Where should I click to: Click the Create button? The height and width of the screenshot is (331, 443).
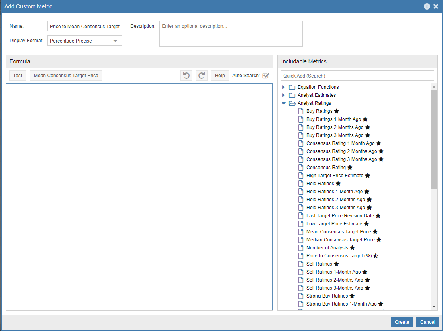tap(402, 322)
